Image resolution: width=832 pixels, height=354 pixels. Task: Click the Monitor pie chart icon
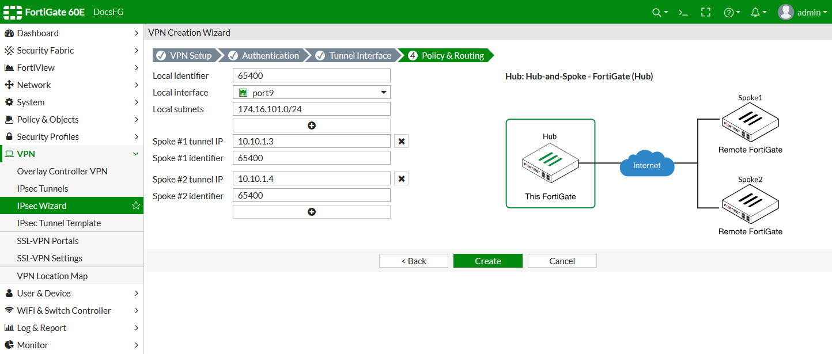point(9,345)
